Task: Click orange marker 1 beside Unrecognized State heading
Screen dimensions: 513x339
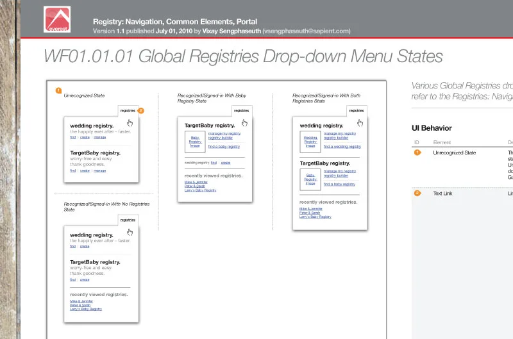Action: coord(58,90)
